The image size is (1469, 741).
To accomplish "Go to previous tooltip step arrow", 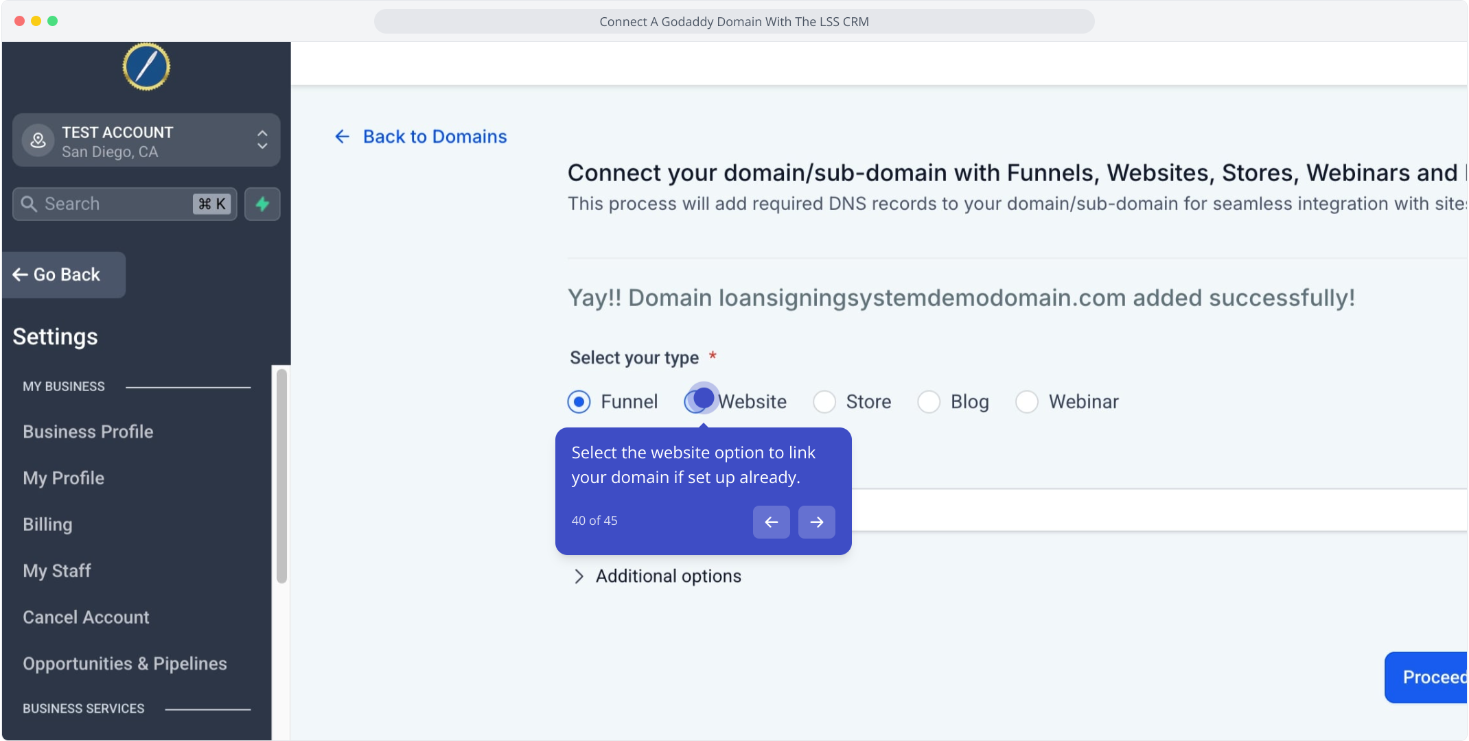I will coord(772,522).
